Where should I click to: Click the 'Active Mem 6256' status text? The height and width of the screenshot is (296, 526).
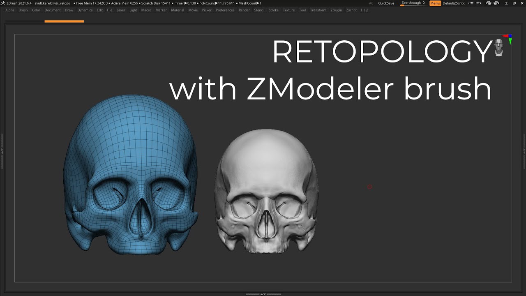(124, 3)
